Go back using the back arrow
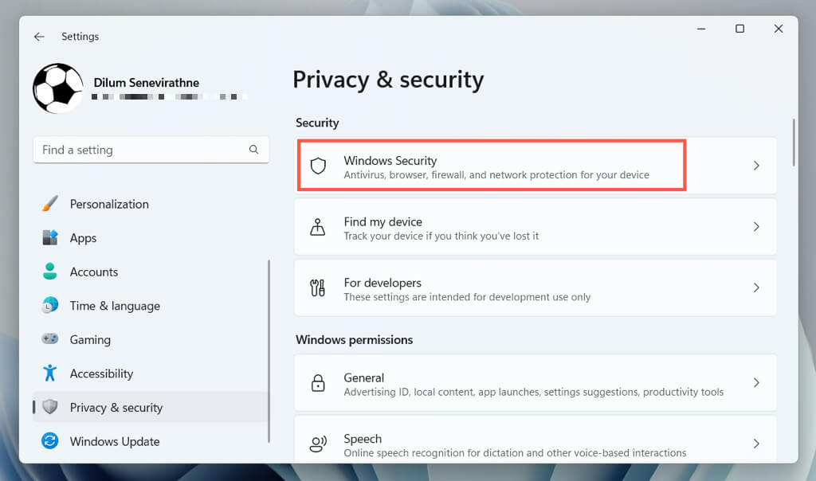This screenshot has height=481, width=816. click(39, 37)
